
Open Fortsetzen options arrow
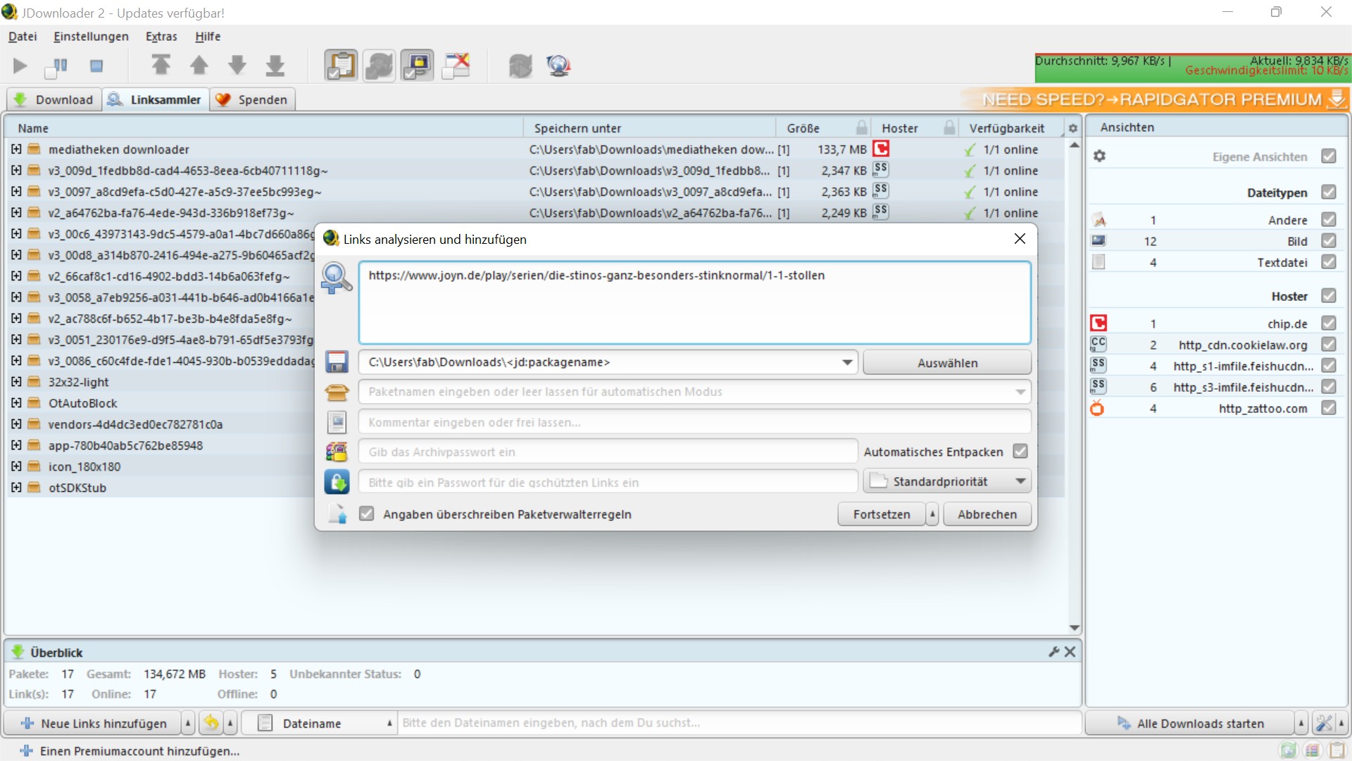(932, 514)
